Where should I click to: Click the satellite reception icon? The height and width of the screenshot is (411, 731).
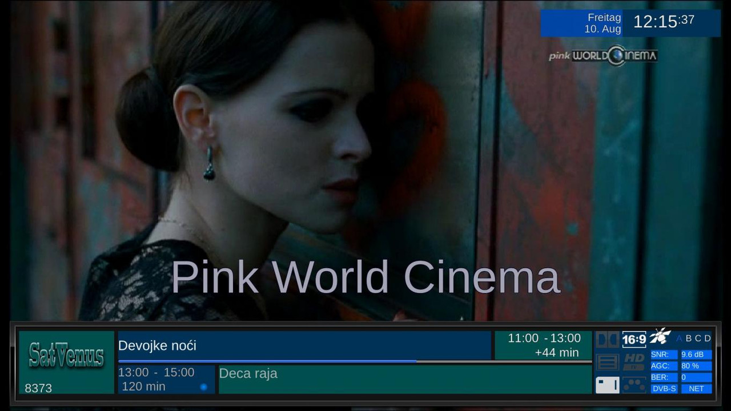click(660, 336)
